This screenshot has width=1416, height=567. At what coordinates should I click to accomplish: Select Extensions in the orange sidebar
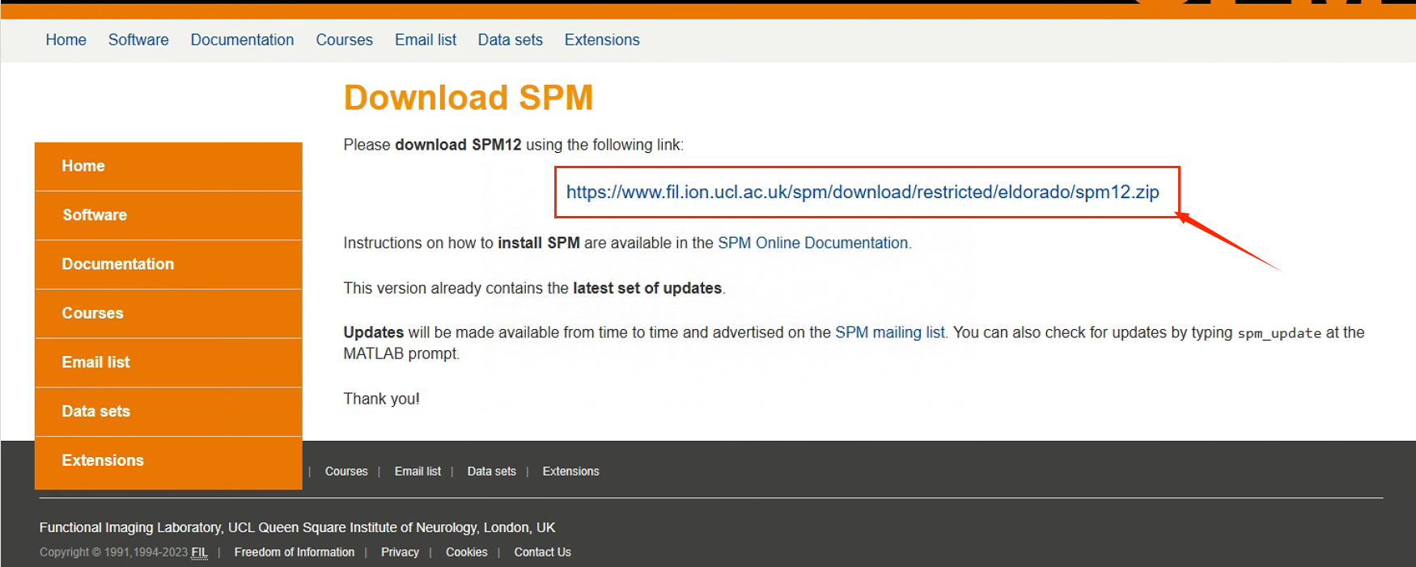(168, 462)
